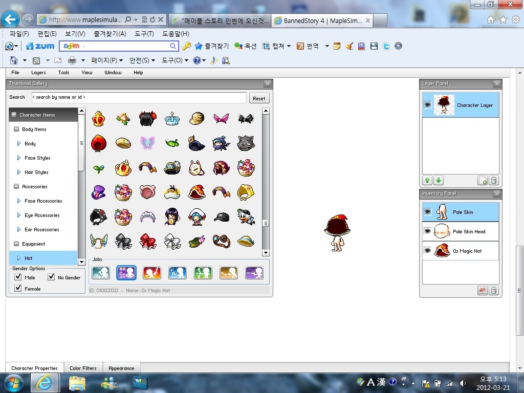
Task: Click the browser back button
Action: pos(10,19)
